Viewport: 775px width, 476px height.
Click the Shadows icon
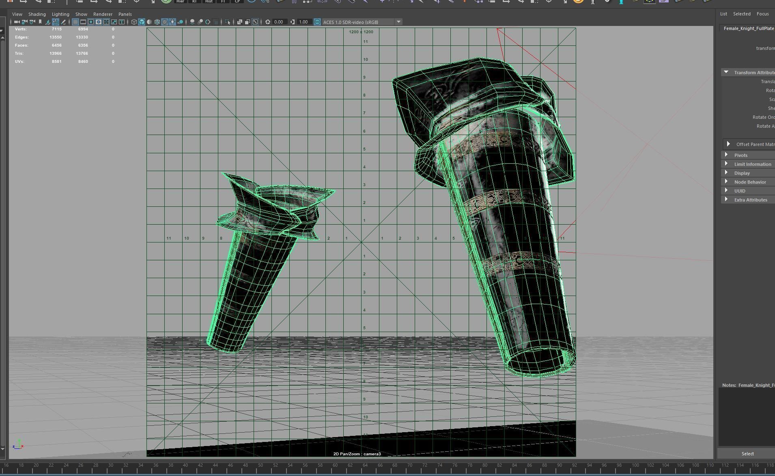180,22
